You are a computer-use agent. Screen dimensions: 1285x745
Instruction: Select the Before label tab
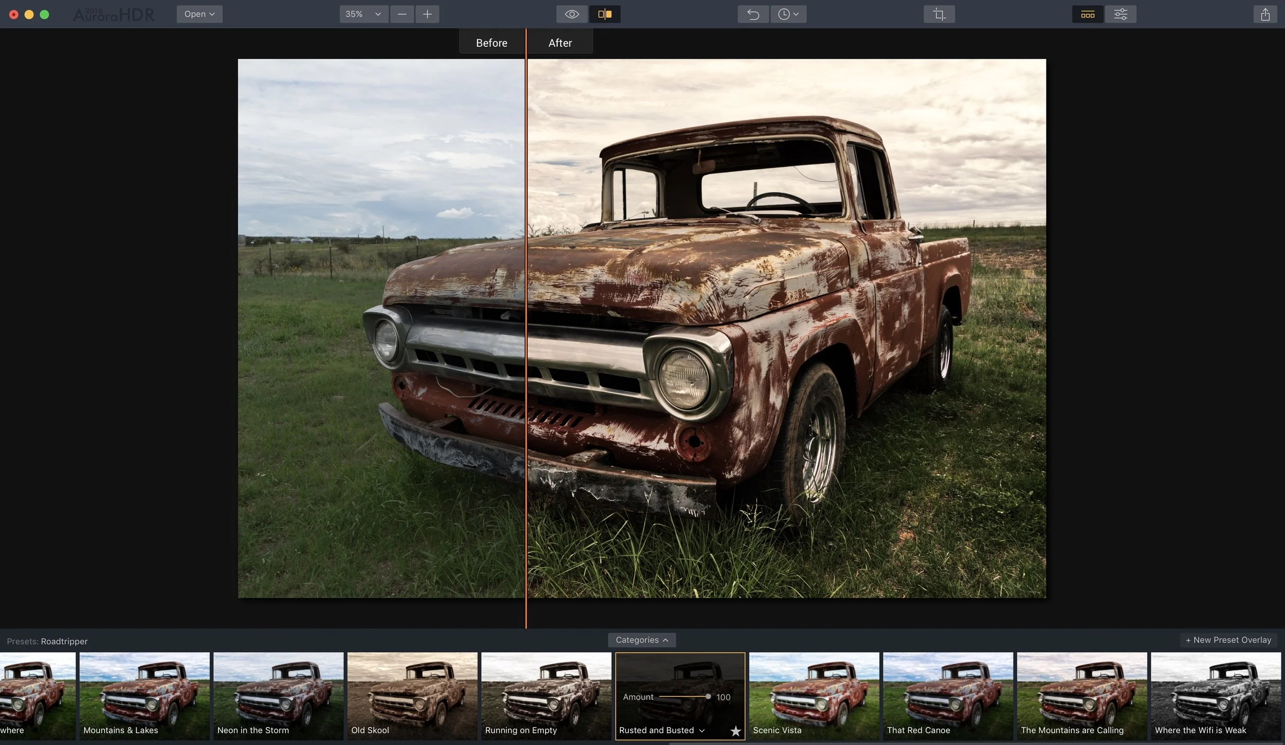click(x=491, y=43)
